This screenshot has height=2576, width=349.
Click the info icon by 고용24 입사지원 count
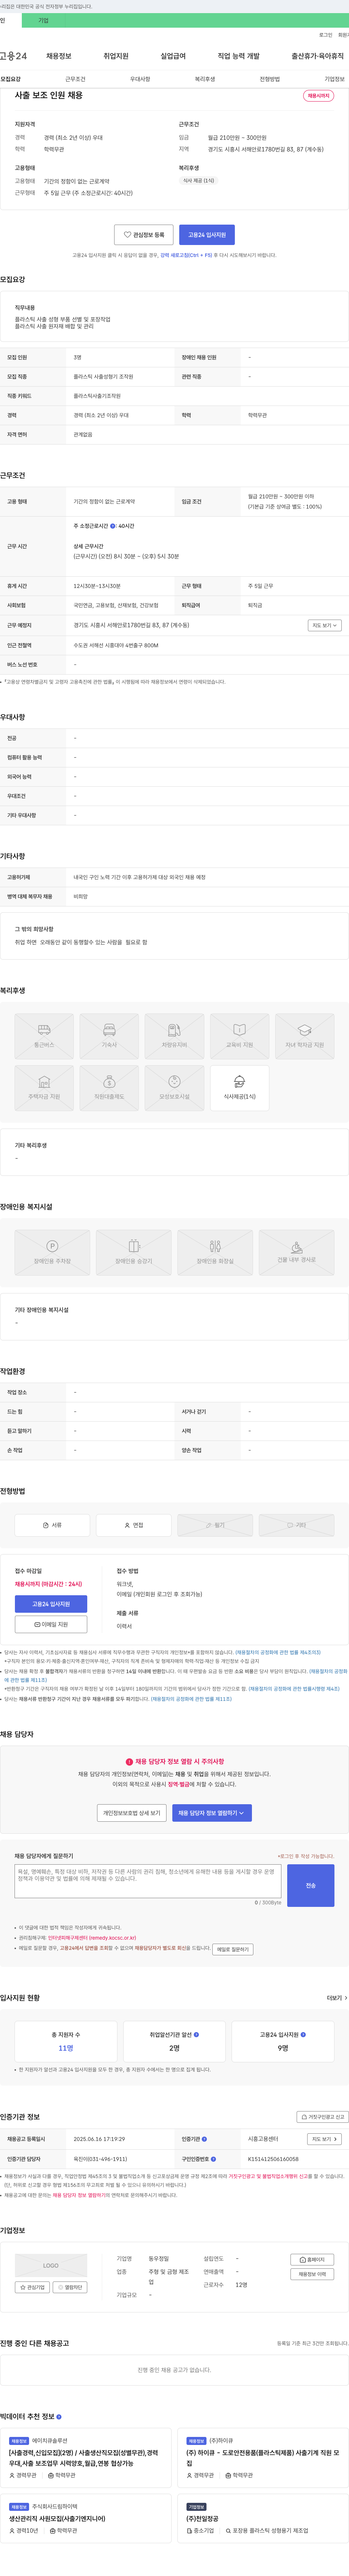pyautogui.click(x=303, y=2034)
